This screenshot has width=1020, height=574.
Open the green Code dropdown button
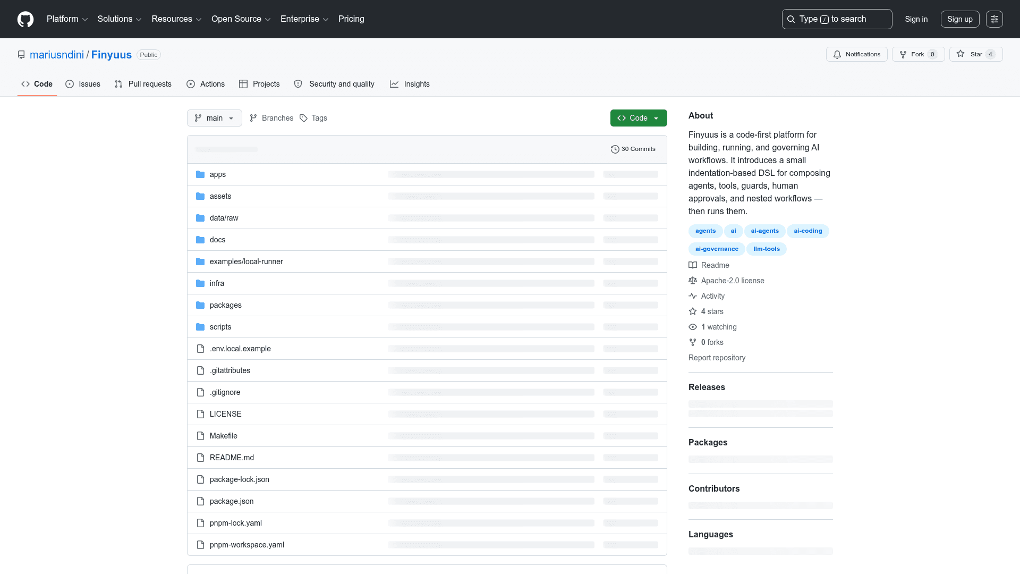point(639,118)
